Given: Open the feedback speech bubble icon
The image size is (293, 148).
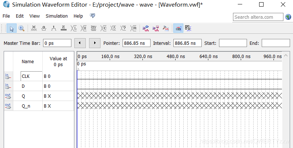Looking at the screenshot, I should pyautogui.click(x=92, y=16).
